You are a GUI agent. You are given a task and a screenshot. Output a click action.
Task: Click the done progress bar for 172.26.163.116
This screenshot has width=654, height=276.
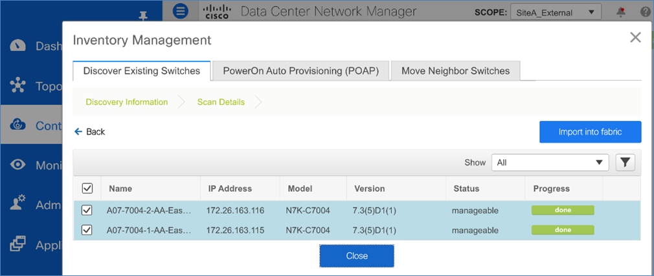563,210
